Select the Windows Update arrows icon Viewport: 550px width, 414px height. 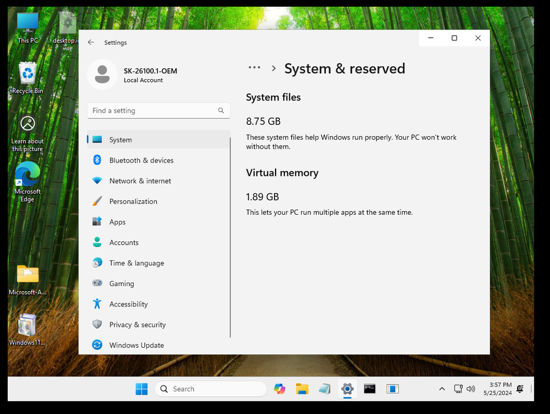pos(97,345)
